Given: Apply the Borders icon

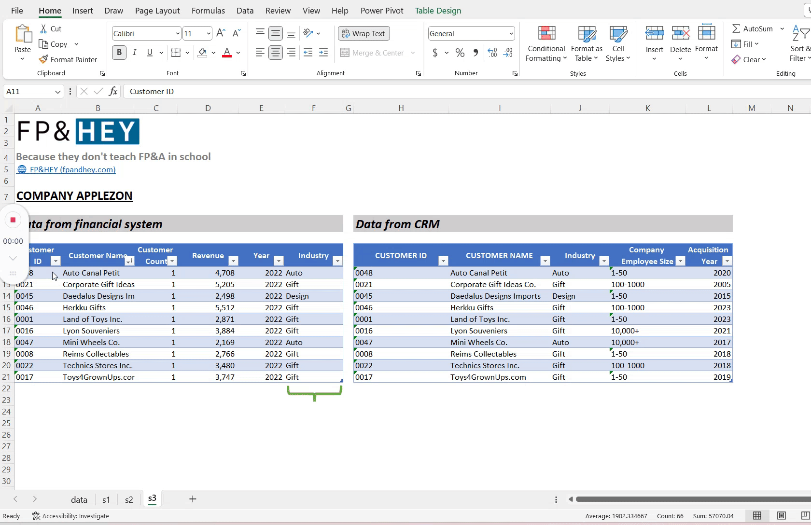Looking at the screenshot, I should [x=176, y=53].
